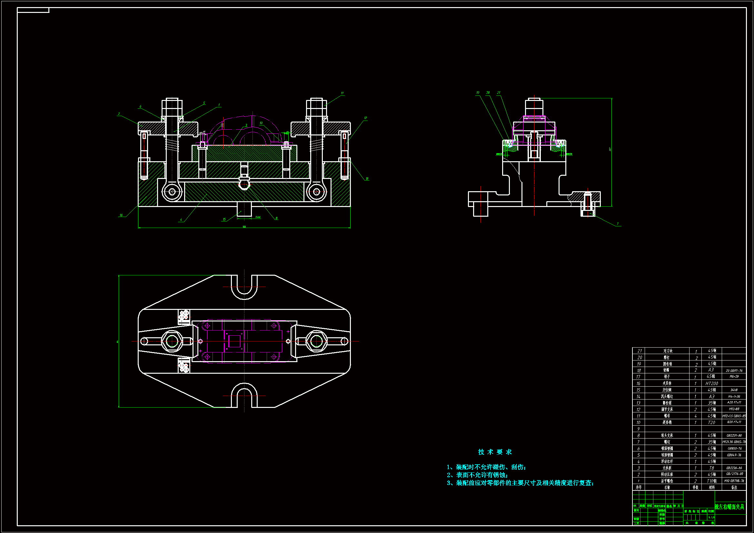Click technical requirement line 2 表面不允许有锈蚀
This screenshot has width=754, height=533.
[478, 475]
